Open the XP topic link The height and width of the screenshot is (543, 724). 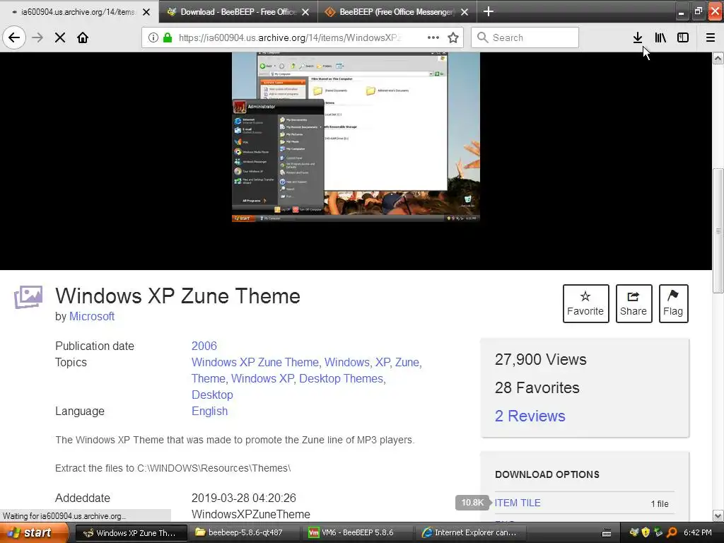click(383, 362)
